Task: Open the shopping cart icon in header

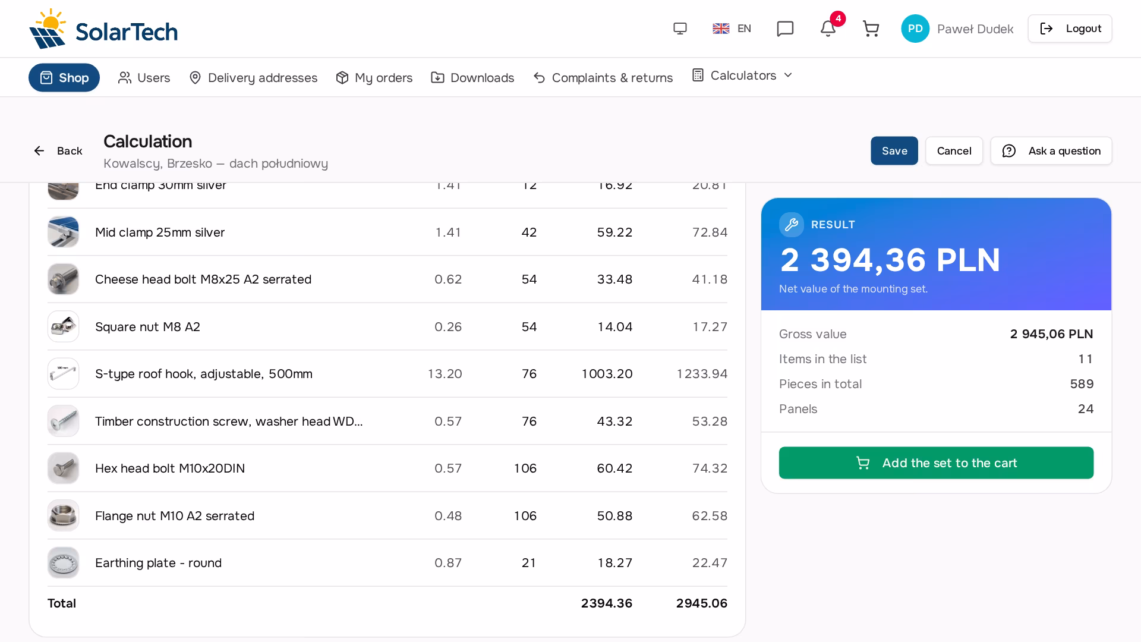Action: coord(871,29)
